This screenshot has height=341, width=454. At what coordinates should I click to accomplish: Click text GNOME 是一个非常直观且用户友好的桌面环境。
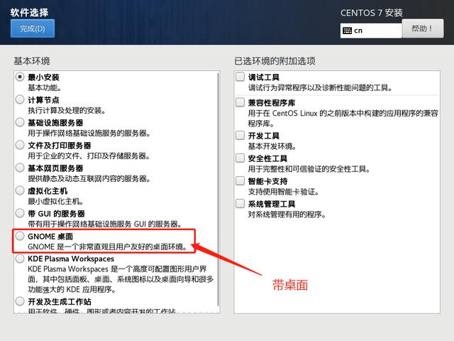108,247
